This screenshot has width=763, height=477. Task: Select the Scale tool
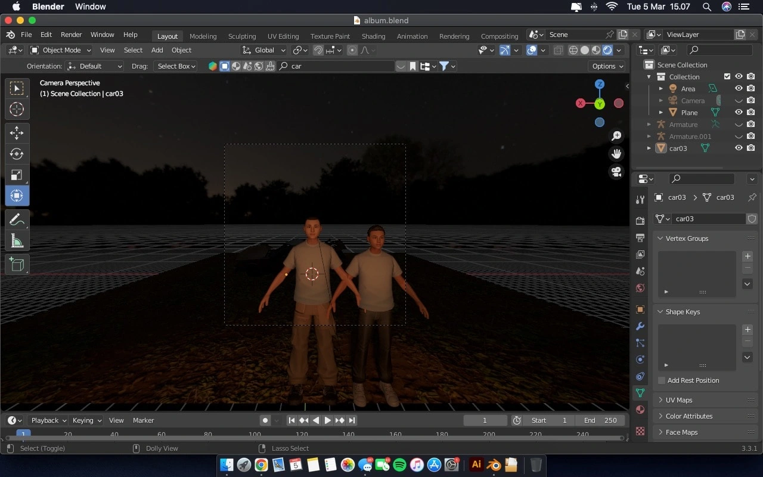pyautogui.click(x=17, y=175)
